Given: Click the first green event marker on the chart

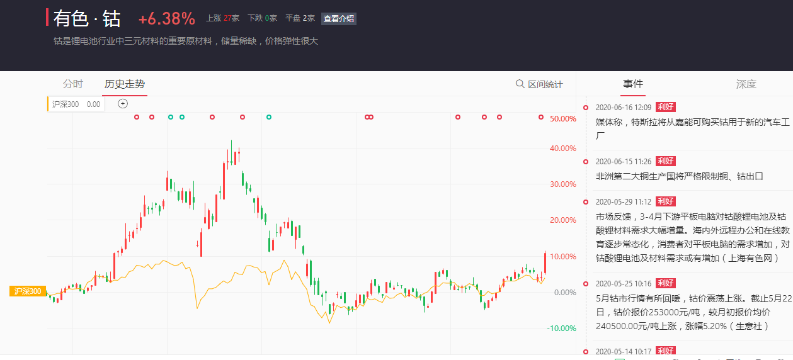Looking at the screenshot, I should pos(170,117).
